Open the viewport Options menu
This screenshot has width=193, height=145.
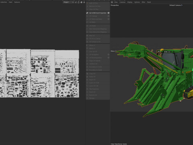click(137, 2)
